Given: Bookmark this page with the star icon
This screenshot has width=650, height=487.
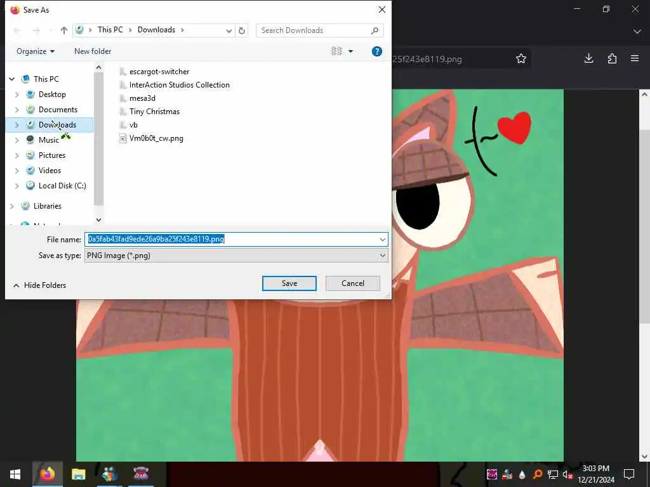Looking at the screenshot, I should pyautogui.click(x=521, y=59).
